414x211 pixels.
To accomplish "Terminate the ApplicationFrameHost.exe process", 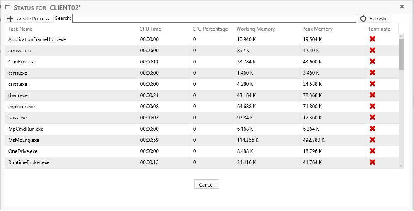I will coord(372,39).
